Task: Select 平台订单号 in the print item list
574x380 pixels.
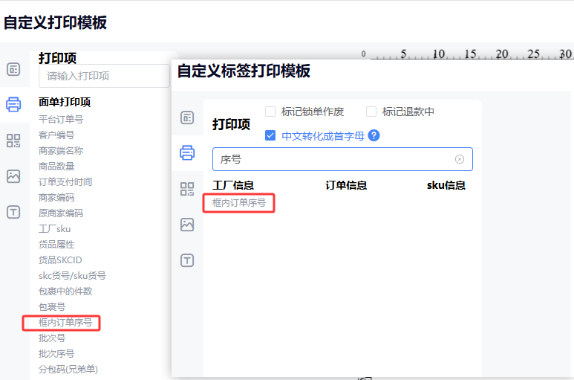Action: [61, 119]
